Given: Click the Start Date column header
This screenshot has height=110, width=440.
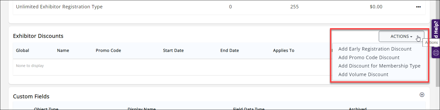Looking at the screenshot, I should pyautogui.click(x=173, y=51).
